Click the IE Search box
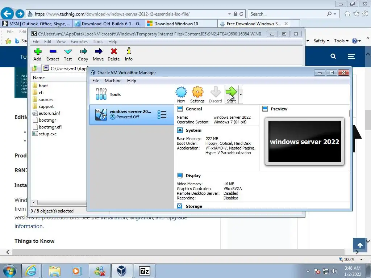This screenshot has width=371, height=278. [287, 14]
